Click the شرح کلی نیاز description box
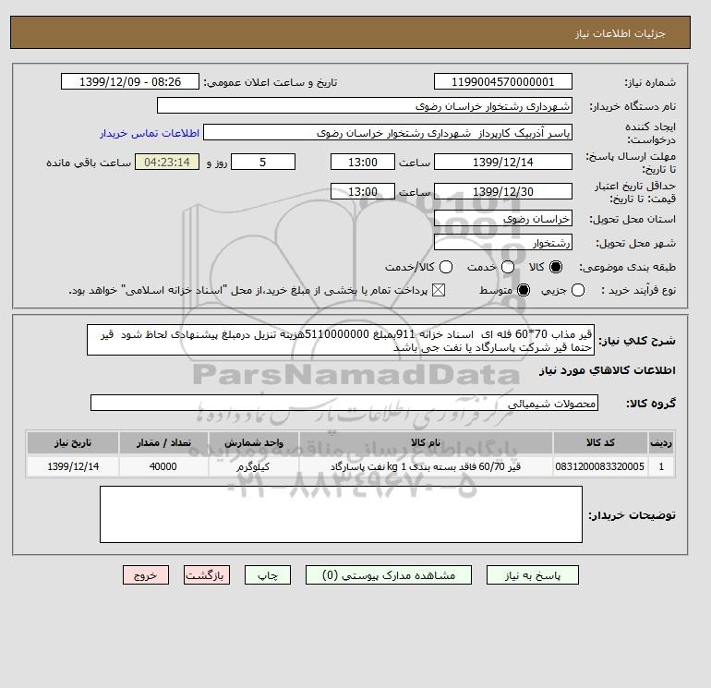This screenshot has width=711, height=688. tap(341, 340)
